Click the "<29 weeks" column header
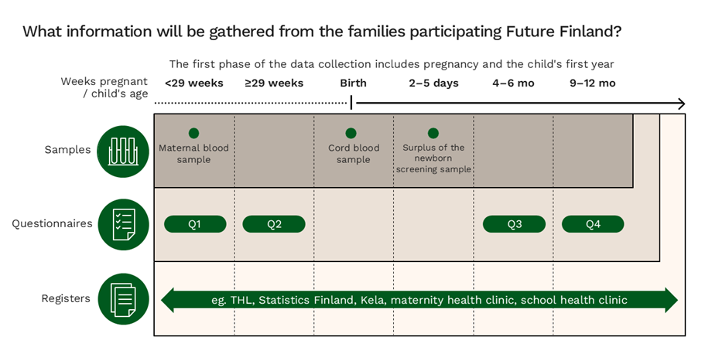Image resolution: width=712 pixels, height=347 pixels. [194, 83]
